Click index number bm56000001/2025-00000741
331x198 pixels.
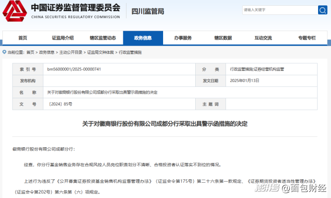tap(74, 69)
